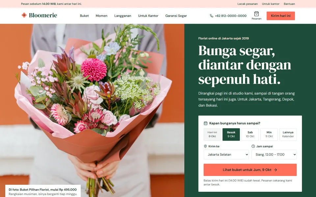Image resolution: width=316 pixels, height=197 pixels.
Task: Go to Langganan menu item
Action: (123, 16)
